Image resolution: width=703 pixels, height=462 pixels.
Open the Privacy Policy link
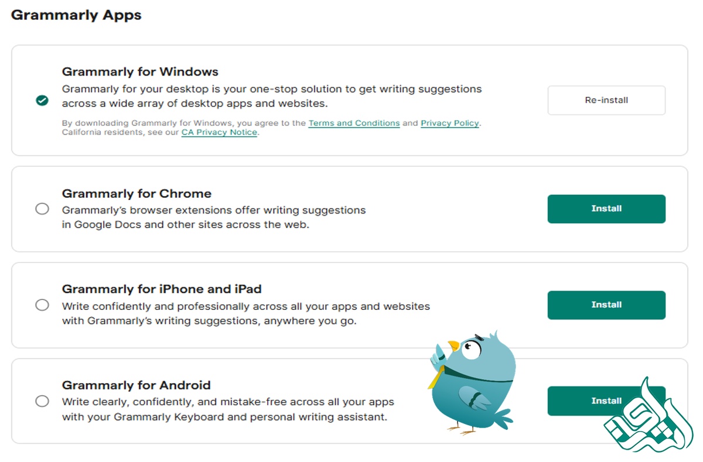click(449, 123)
